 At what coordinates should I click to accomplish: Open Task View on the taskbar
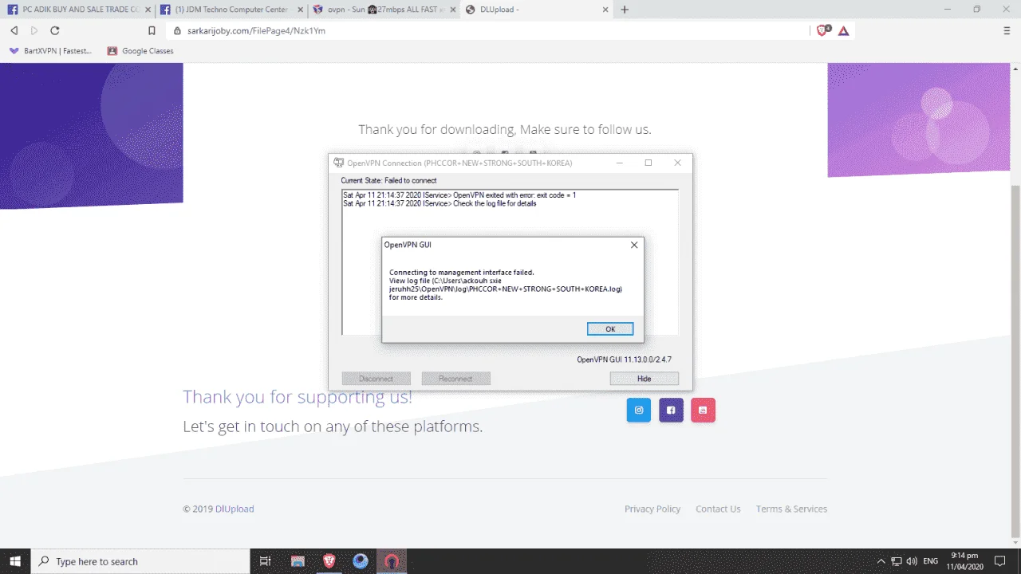(266, 561)
